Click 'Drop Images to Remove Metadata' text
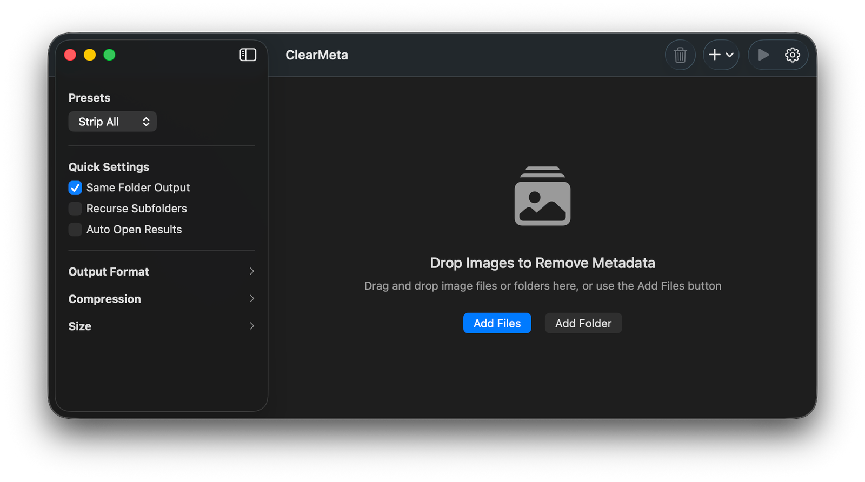Screen dimensions: 865x482 pos(542,263)
